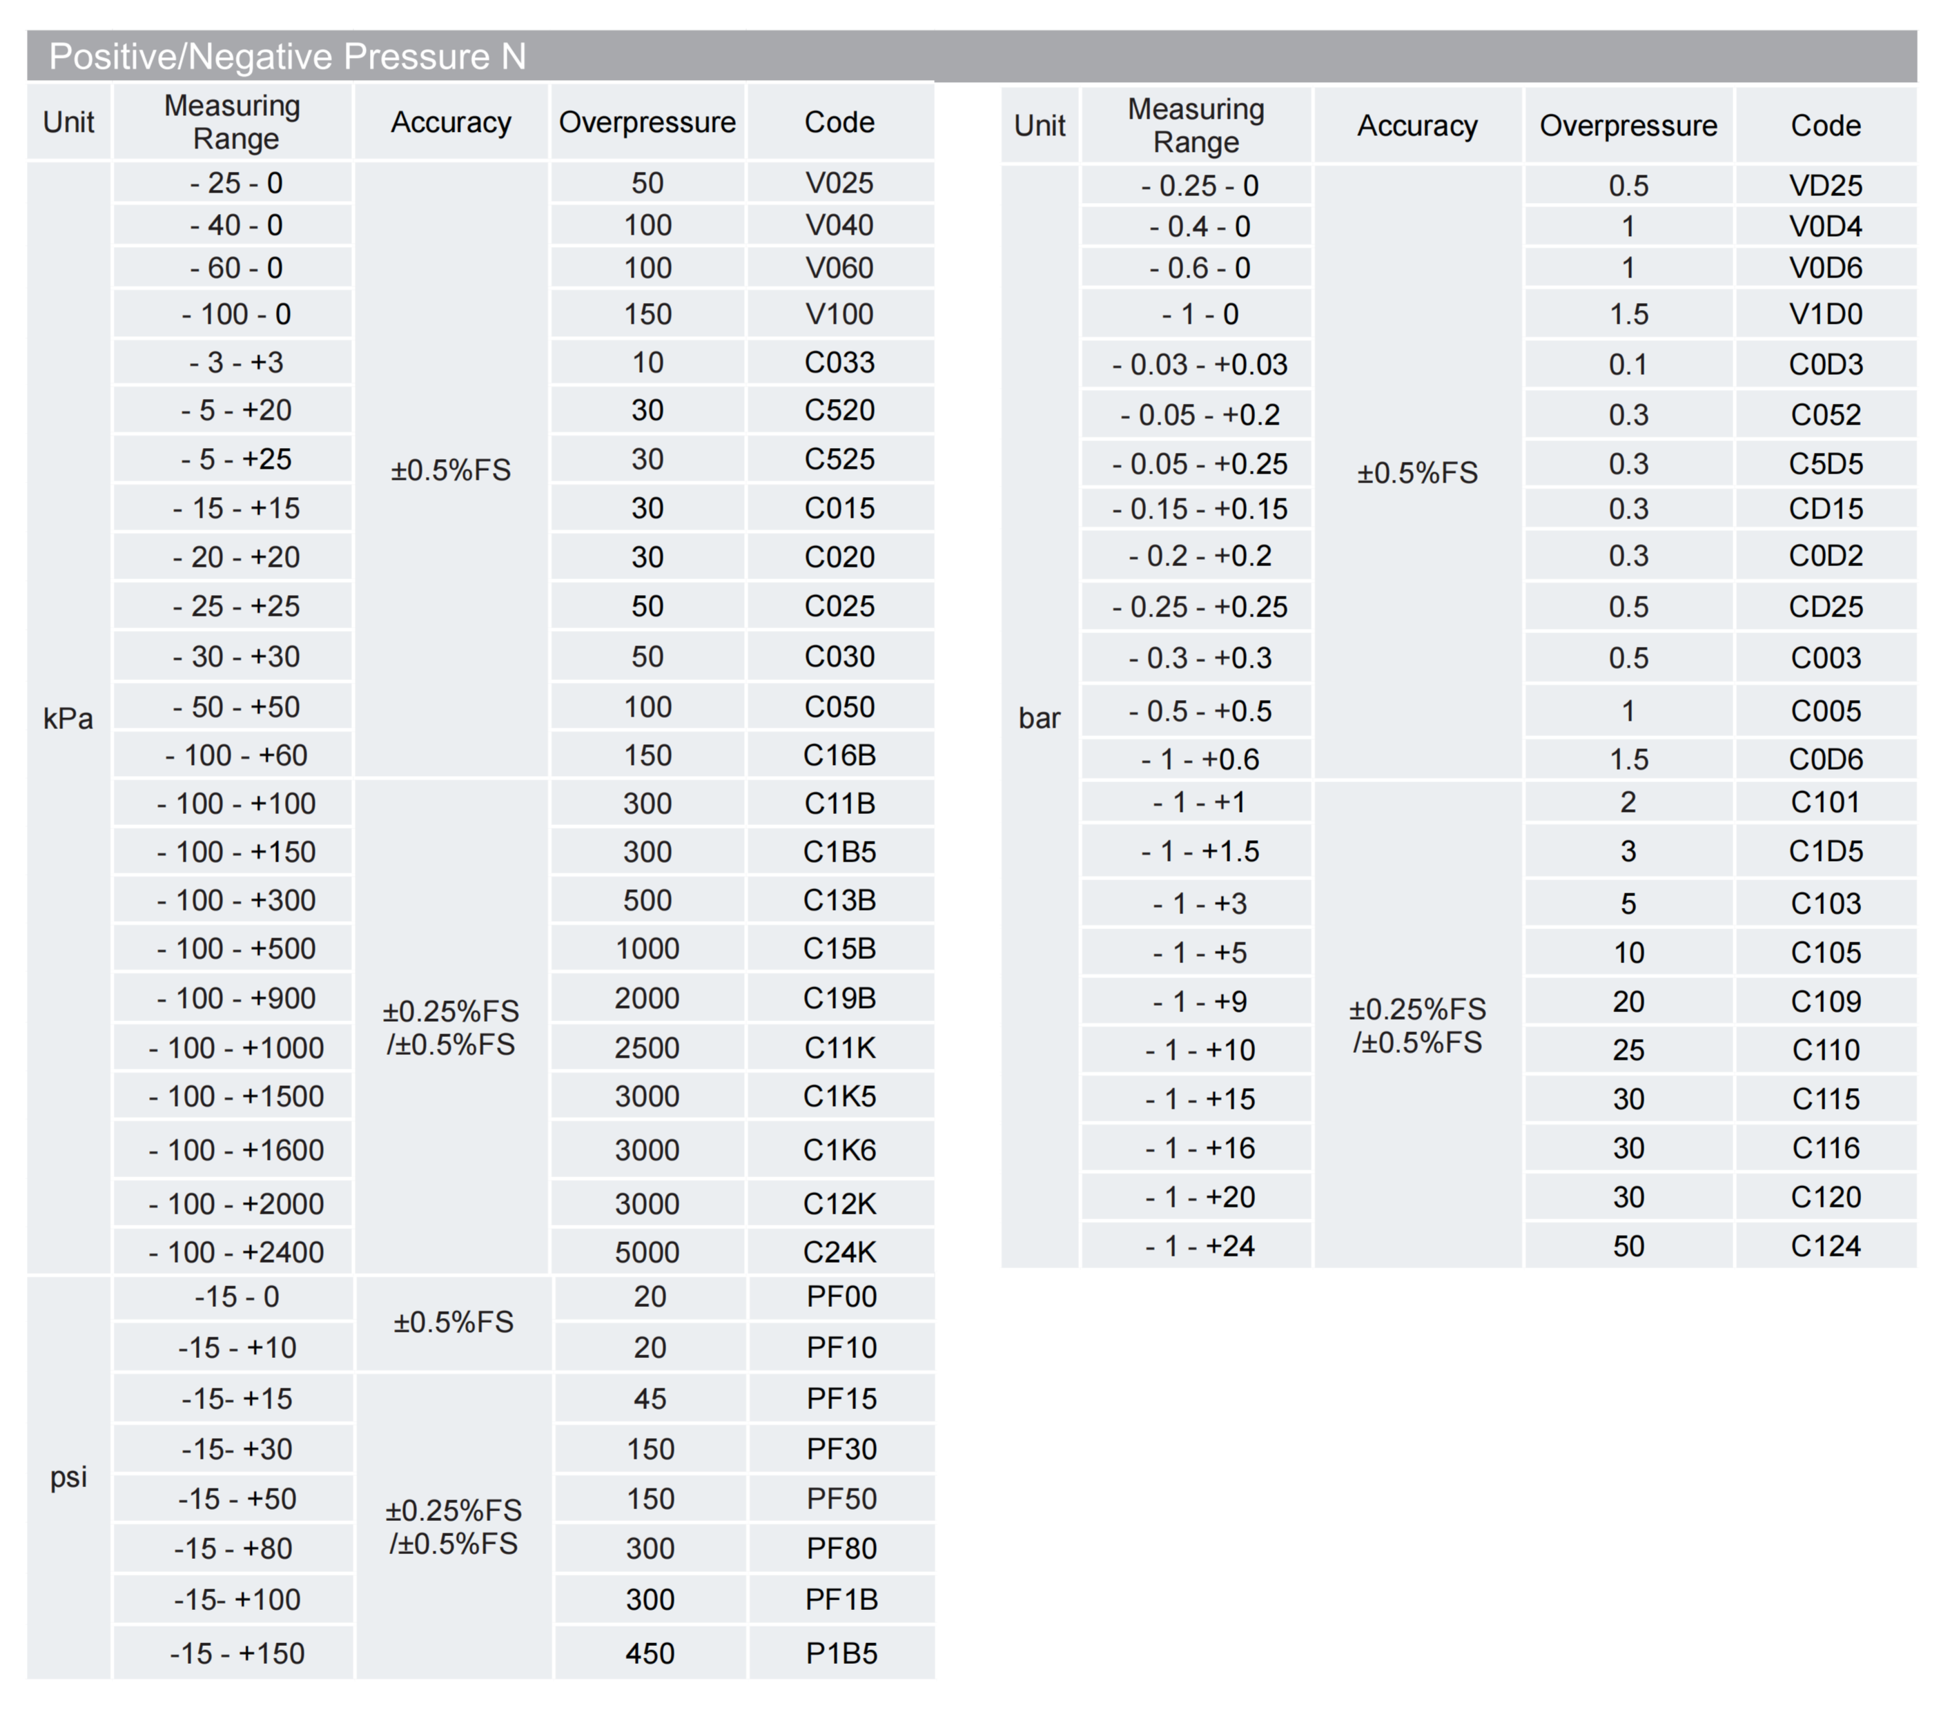Click the V025 code cell
1950x1719 pixels.
point(839,182)
